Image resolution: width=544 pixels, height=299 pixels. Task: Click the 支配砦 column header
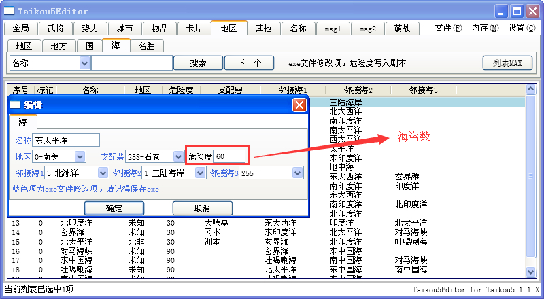[230, 90]
